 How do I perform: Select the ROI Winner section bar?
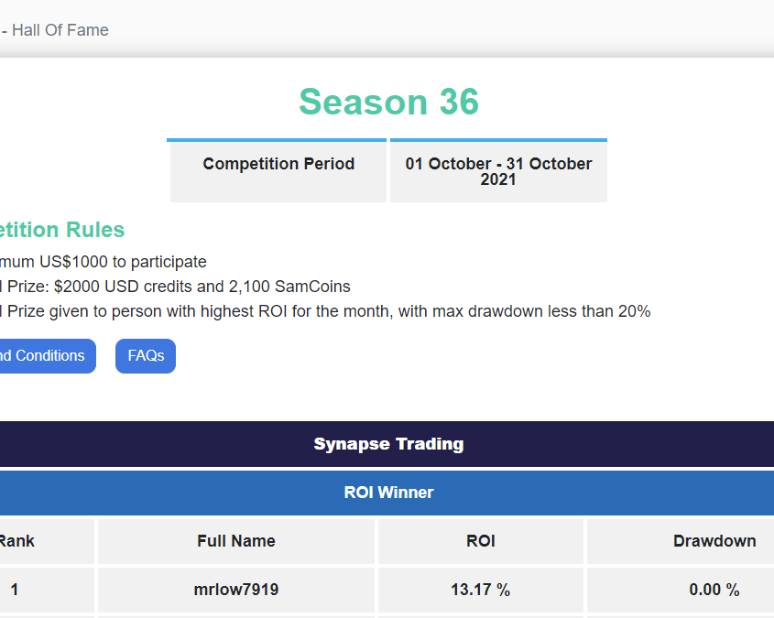[388, 493]
